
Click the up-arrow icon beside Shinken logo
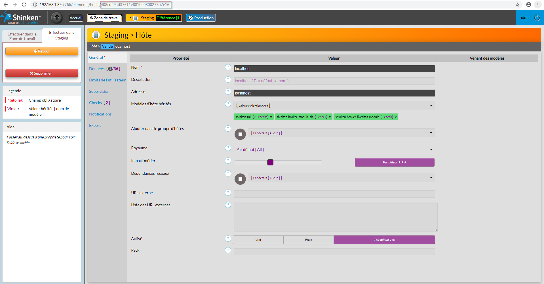click(x=57, y=18)
